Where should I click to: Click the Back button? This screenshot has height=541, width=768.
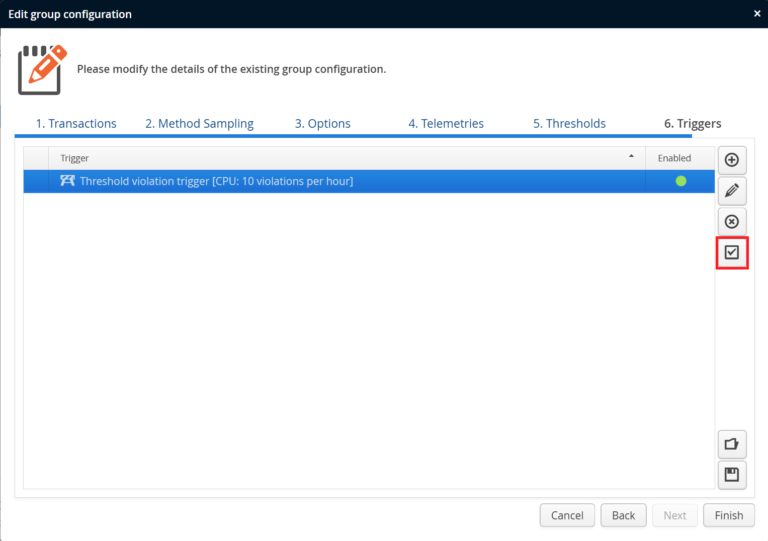[x=624, y=515]
